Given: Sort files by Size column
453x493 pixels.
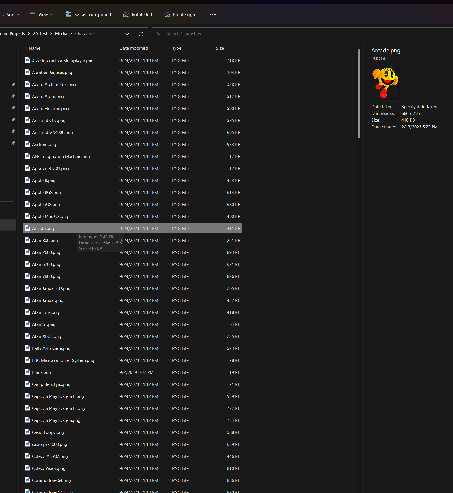Looking at the screenshot, I should click(220, 48).
